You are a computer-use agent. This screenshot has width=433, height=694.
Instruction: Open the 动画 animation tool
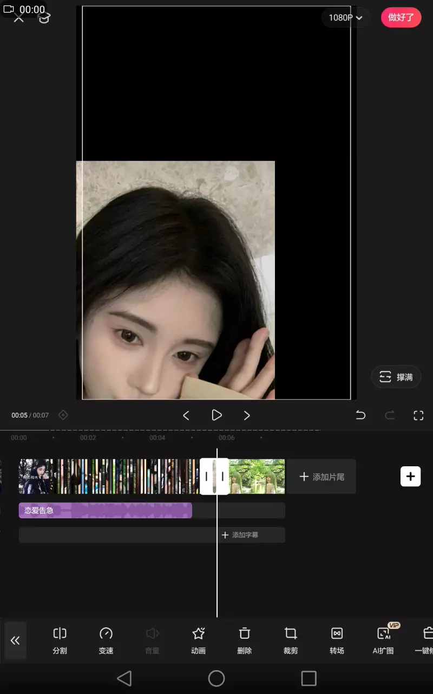click(x=199, y=640)
